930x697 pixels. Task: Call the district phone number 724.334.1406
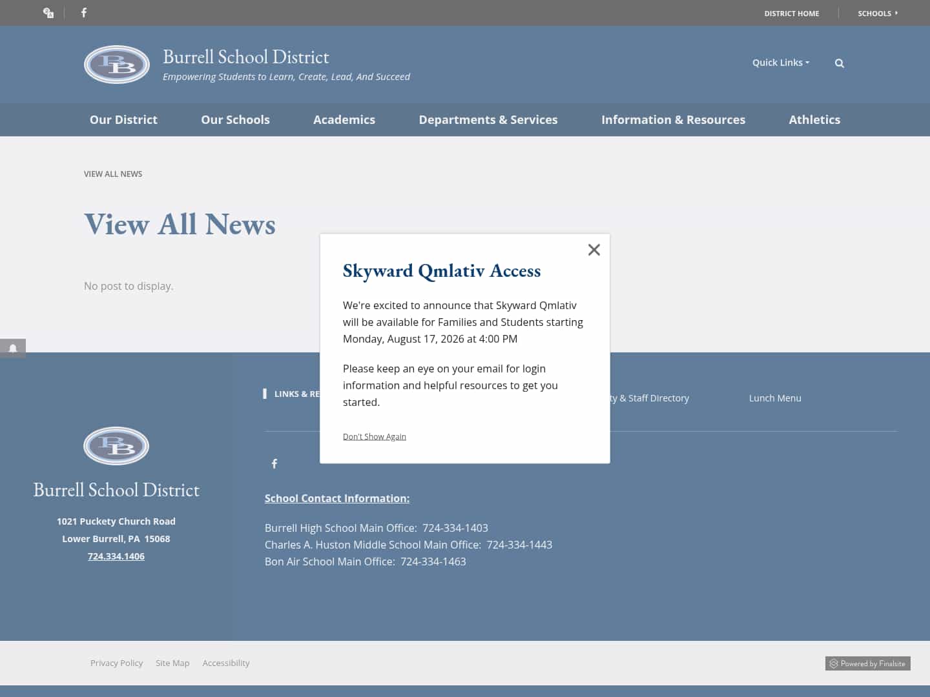(116, 556)
